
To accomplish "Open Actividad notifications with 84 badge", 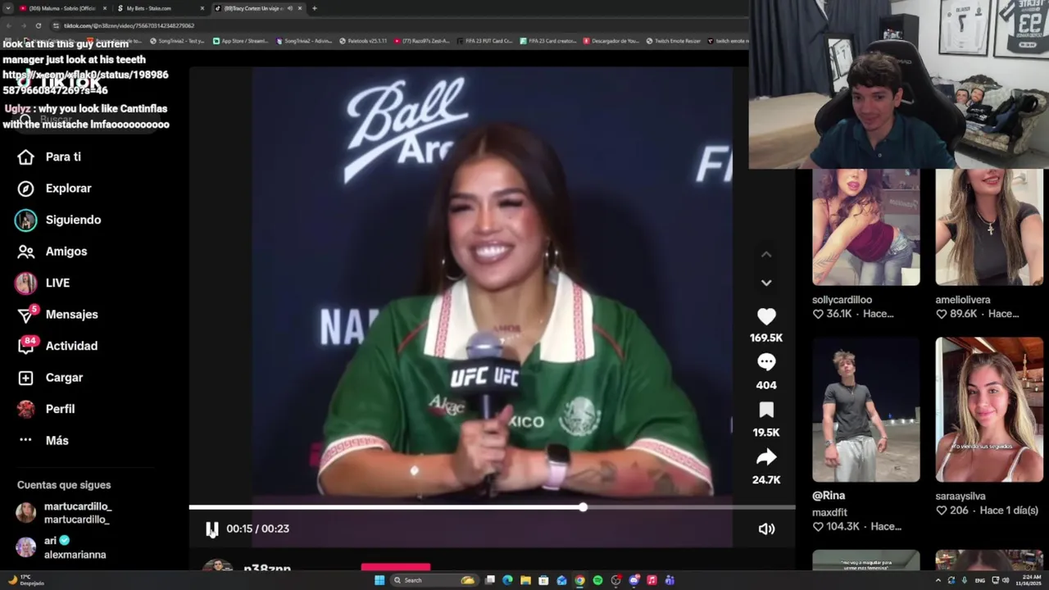I will click(x=57, y=346).
